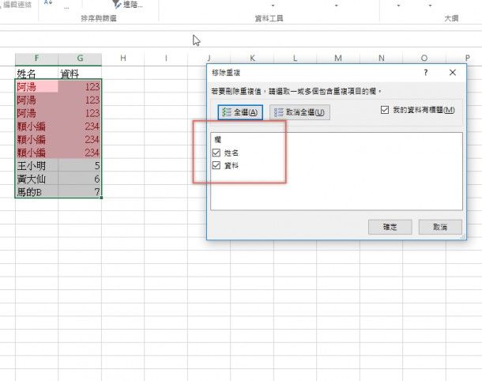Toggle 我的資料有標題(M) checkbox
Screen dimensions: 482x381
[385, 110]
